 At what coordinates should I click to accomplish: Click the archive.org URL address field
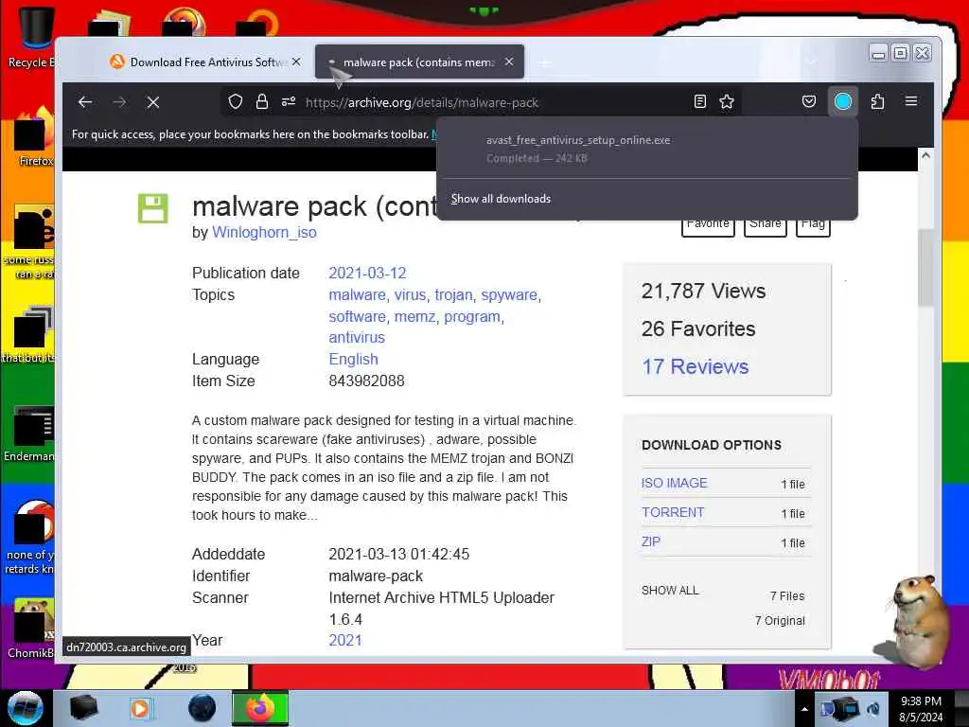(x=422, y=102)
